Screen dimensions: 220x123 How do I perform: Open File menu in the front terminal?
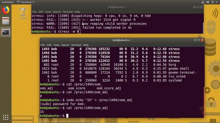coord(43,45)
